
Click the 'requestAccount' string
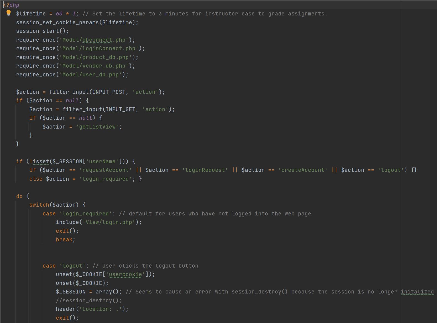tap(106, 170)
